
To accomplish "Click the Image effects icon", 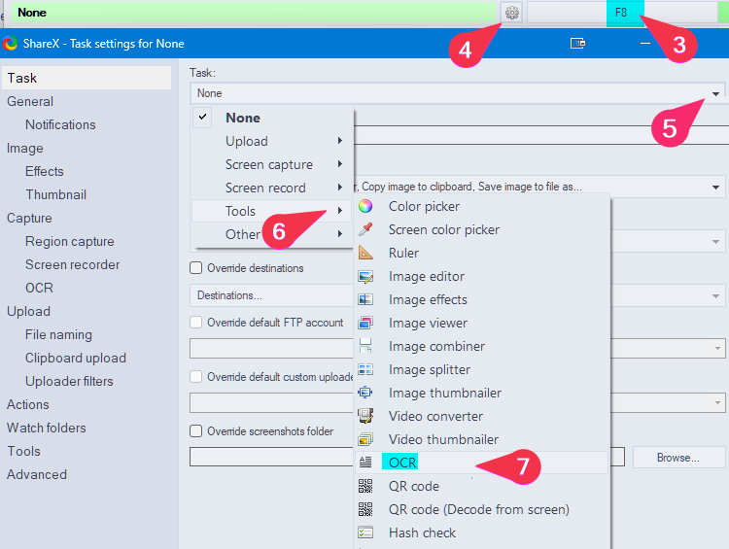I will tap(365, 299).
